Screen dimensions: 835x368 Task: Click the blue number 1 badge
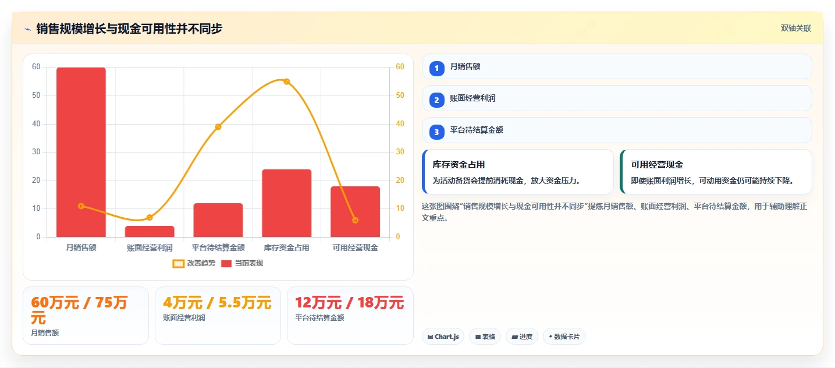click(x=436, y=68)
